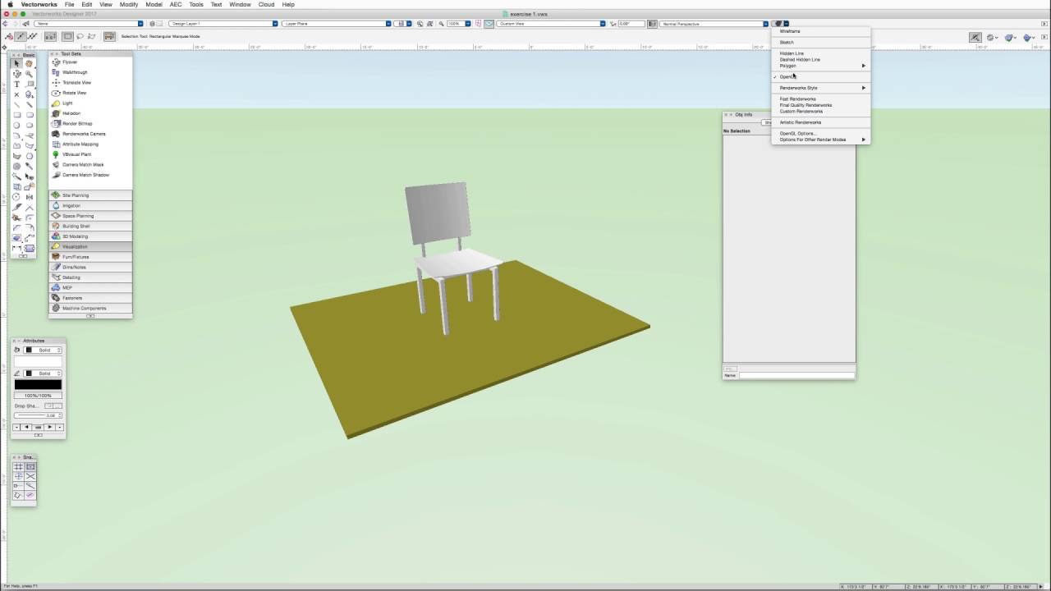Select the arrow Selection tool in Basic palette
The height and width of the screenshot is (591, 1051).
(16, 63)
